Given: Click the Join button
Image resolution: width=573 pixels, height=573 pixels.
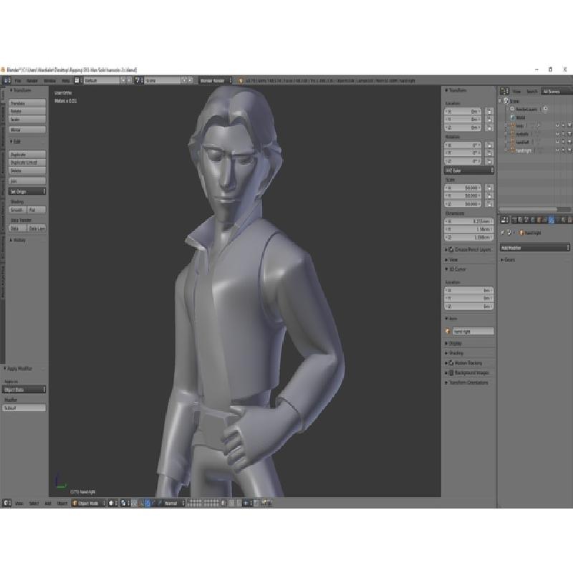Looking at the screenshot, I should tap(27, 181).
